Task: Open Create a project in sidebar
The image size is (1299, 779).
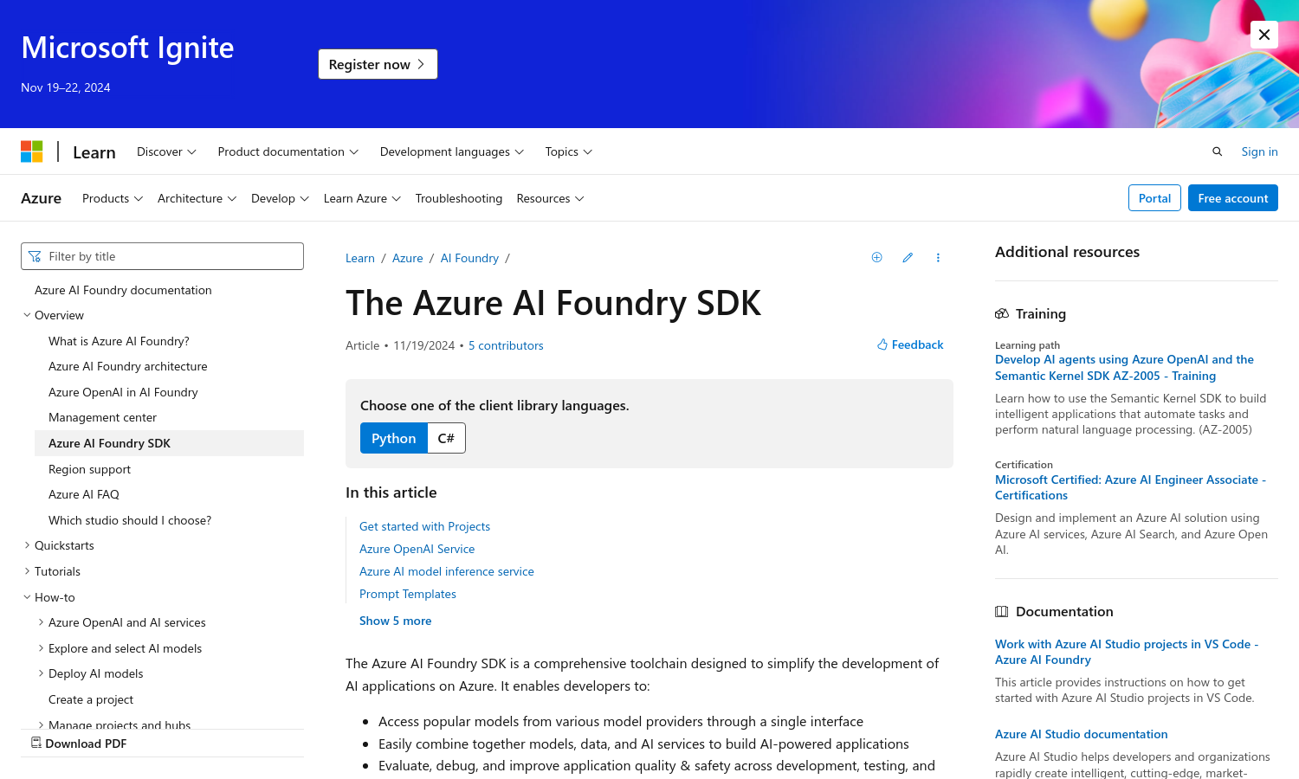Action: [91, 699]
